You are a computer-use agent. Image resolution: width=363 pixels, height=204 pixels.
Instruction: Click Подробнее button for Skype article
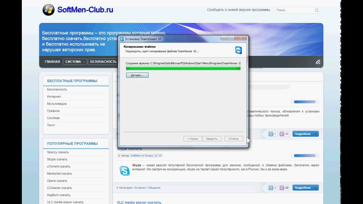[x=305, y=188]
